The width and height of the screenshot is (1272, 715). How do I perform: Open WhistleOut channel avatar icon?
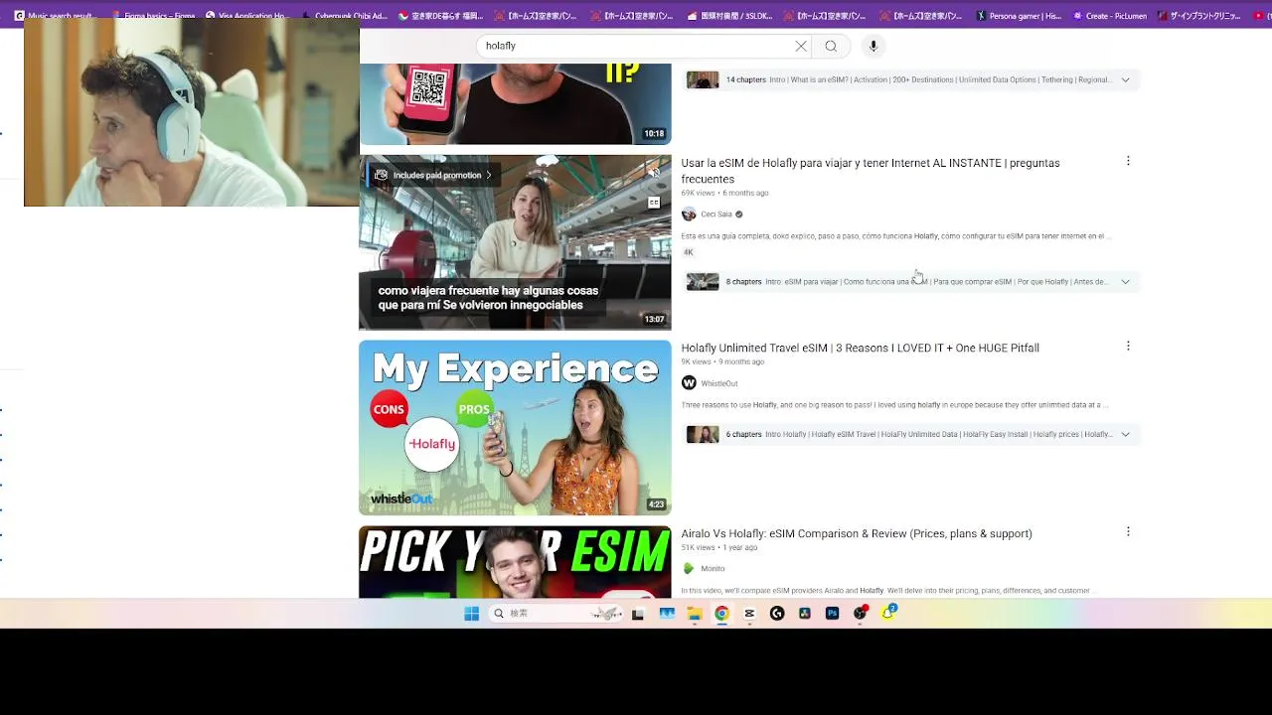click(689, 383)
